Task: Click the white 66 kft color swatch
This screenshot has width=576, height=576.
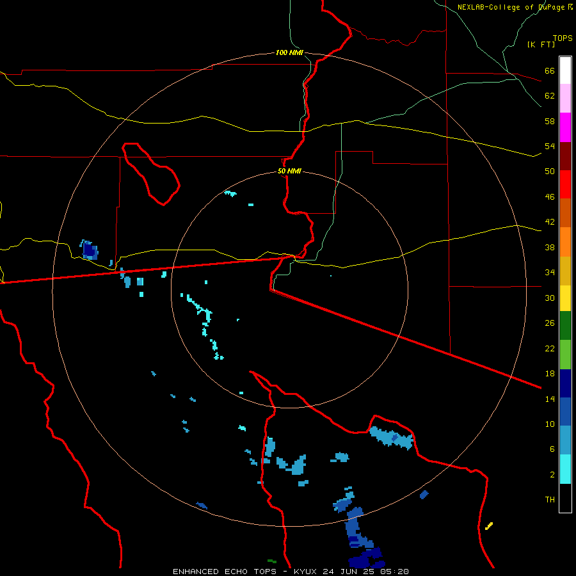Action: [565, 70]
